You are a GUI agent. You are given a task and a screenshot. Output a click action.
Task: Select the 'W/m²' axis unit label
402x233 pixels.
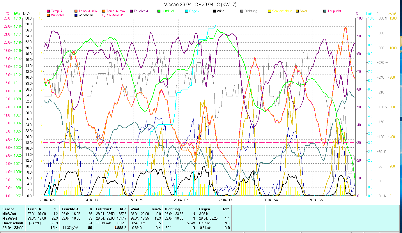click(x=392, y=14)
